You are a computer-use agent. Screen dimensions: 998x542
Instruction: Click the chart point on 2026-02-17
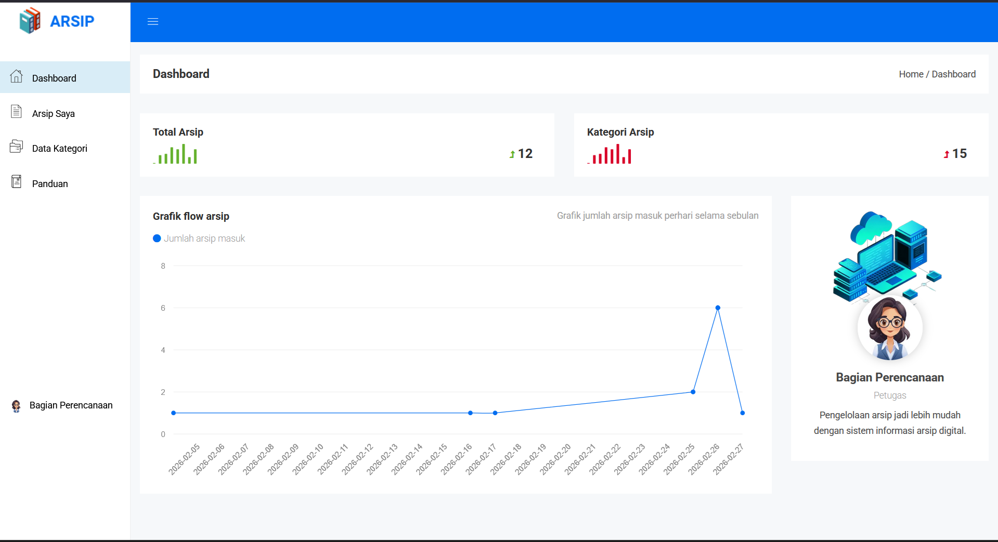point(470,413)
